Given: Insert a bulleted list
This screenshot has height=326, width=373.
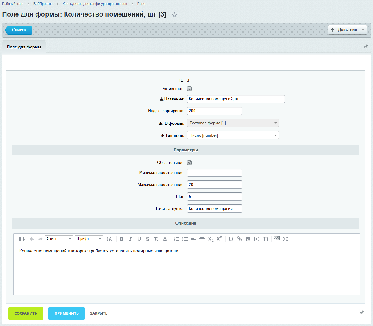Looking at the screenshot, I should (x=185, y=239).
